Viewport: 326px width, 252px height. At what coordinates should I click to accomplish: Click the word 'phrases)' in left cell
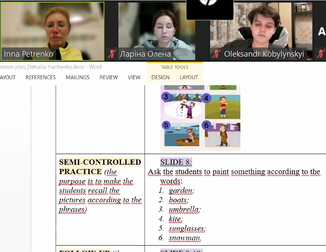coord(73,209)
